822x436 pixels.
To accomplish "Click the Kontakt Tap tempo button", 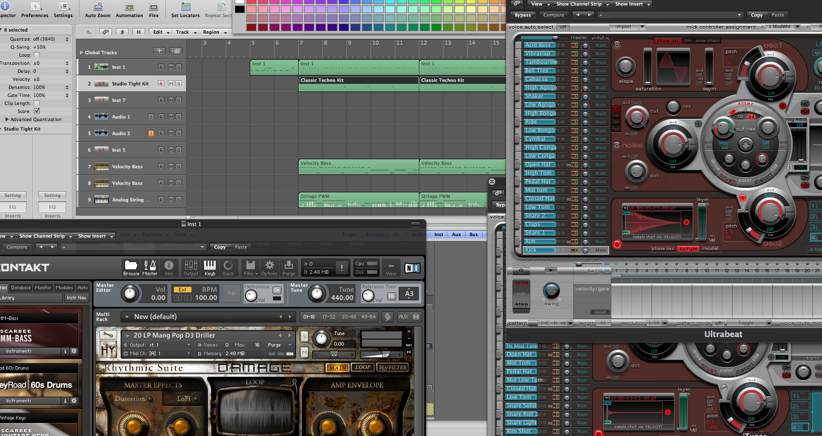I will tap(232, 293).
